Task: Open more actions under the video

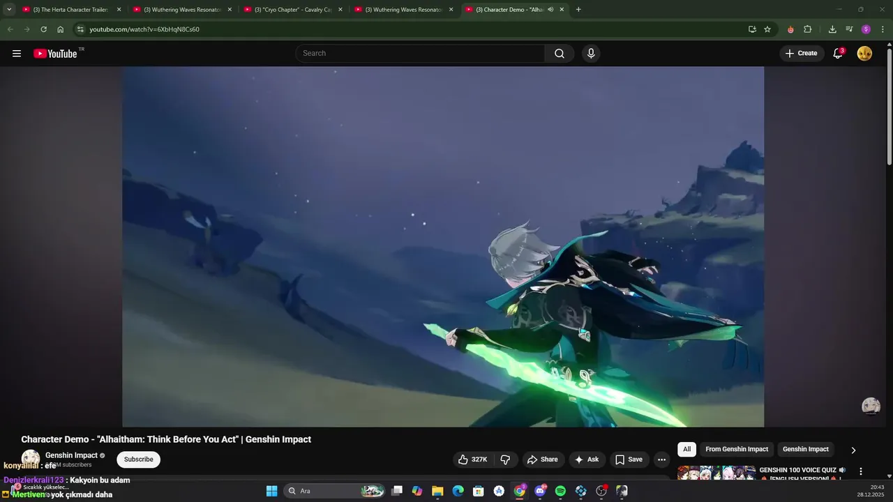Action: pyautogui.click(x=661, y=459)
